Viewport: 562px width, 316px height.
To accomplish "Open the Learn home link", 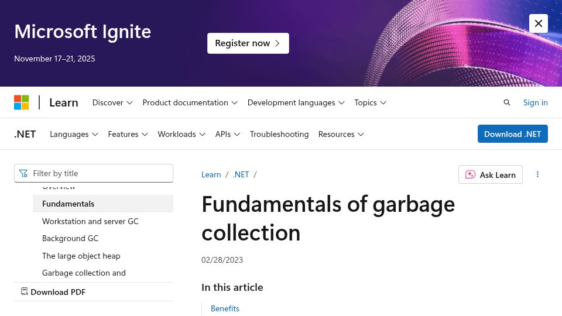I will tap(64, 102).
